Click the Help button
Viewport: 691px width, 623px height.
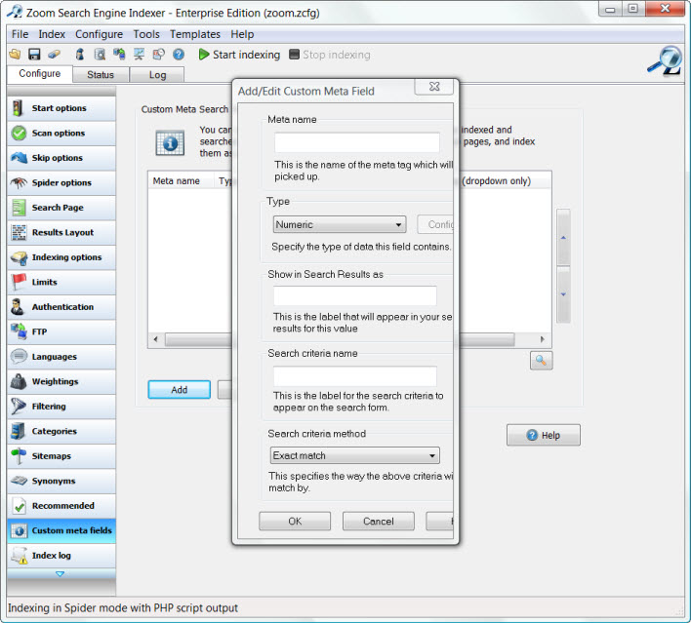point(544,435)
